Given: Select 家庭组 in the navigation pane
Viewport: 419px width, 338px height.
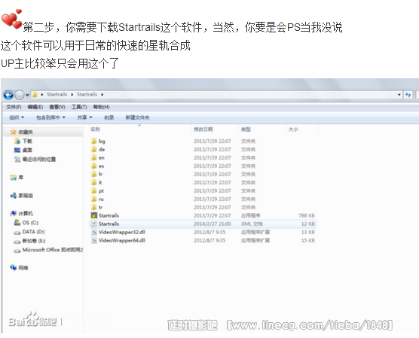Looking at the screenshot, I should 26,196.
